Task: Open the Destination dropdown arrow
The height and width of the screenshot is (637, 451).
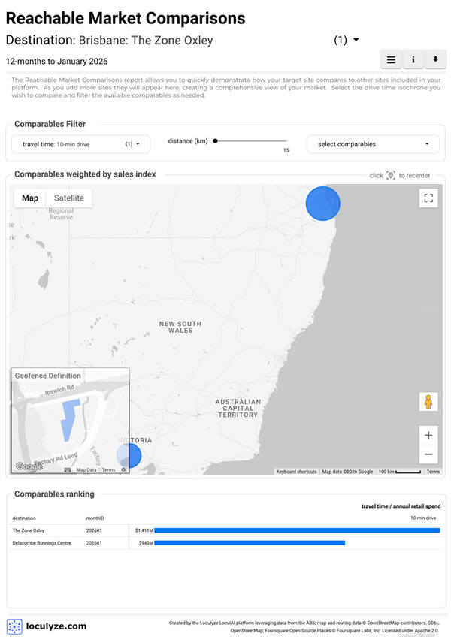Action: [x=356, y=40]
